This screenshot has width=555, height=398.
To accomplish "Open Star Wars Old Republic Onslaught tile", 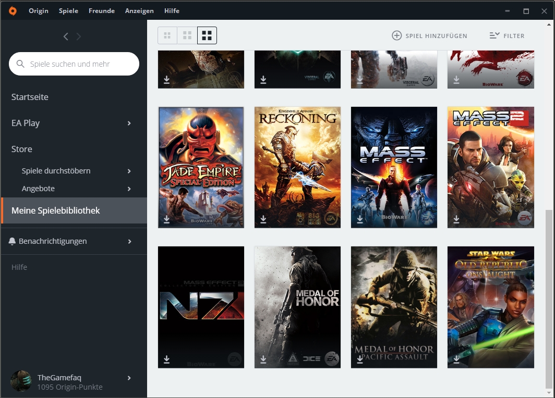I will tap(490, 307).
